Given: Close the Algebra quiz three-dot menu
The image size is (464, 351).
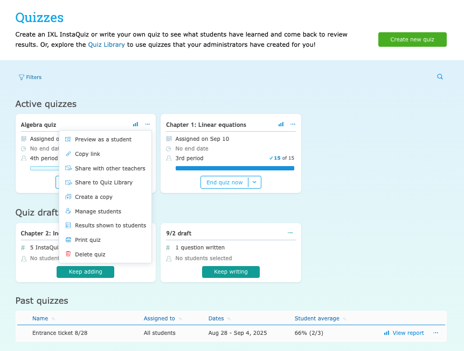Looking at the screenshot, I should 147,125.
